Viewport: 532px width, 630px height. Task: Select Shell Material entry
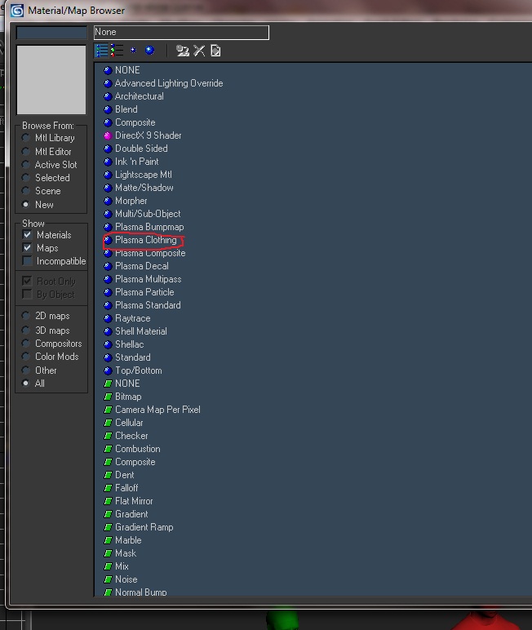(x=140, y=331)
